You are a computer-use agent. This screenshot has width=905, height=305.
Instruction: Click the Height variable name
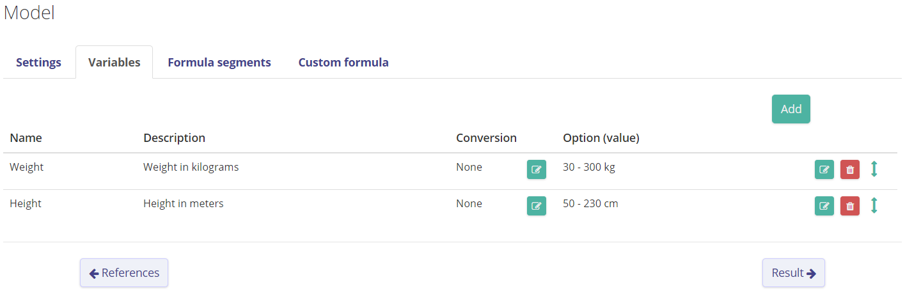(26, 204)
